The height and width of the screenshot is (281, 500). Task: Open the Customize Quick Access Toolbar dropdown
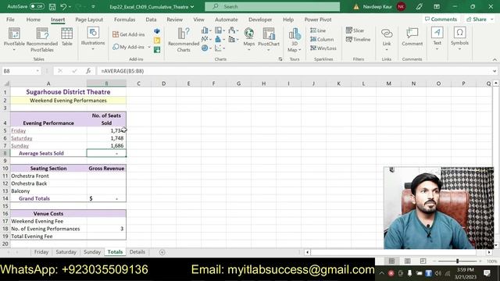[93, 7]
